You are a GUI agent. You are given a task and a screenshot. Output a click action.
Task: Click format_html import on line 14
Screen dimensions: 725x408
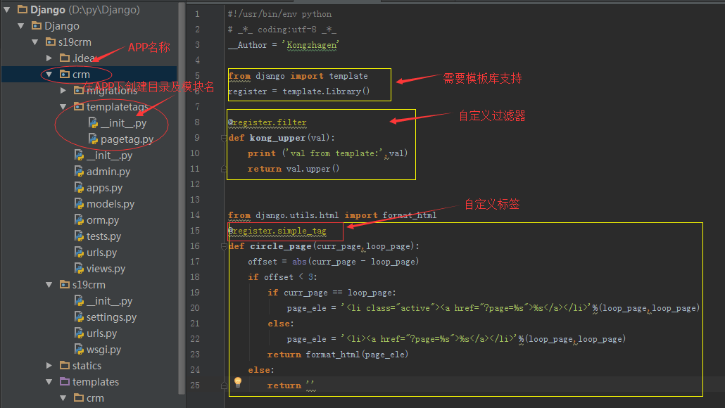coord(409,215)
